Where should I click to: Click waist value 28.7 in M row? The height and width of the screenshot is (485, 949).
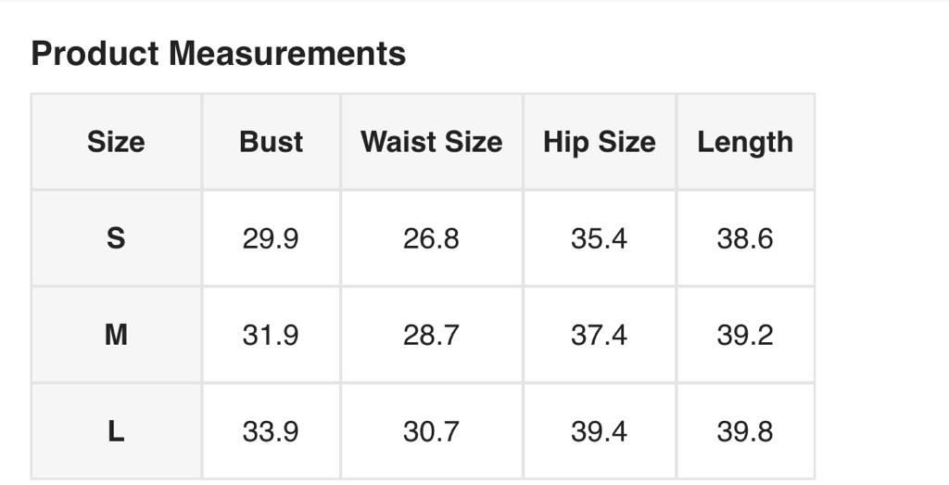click(431, 335)
